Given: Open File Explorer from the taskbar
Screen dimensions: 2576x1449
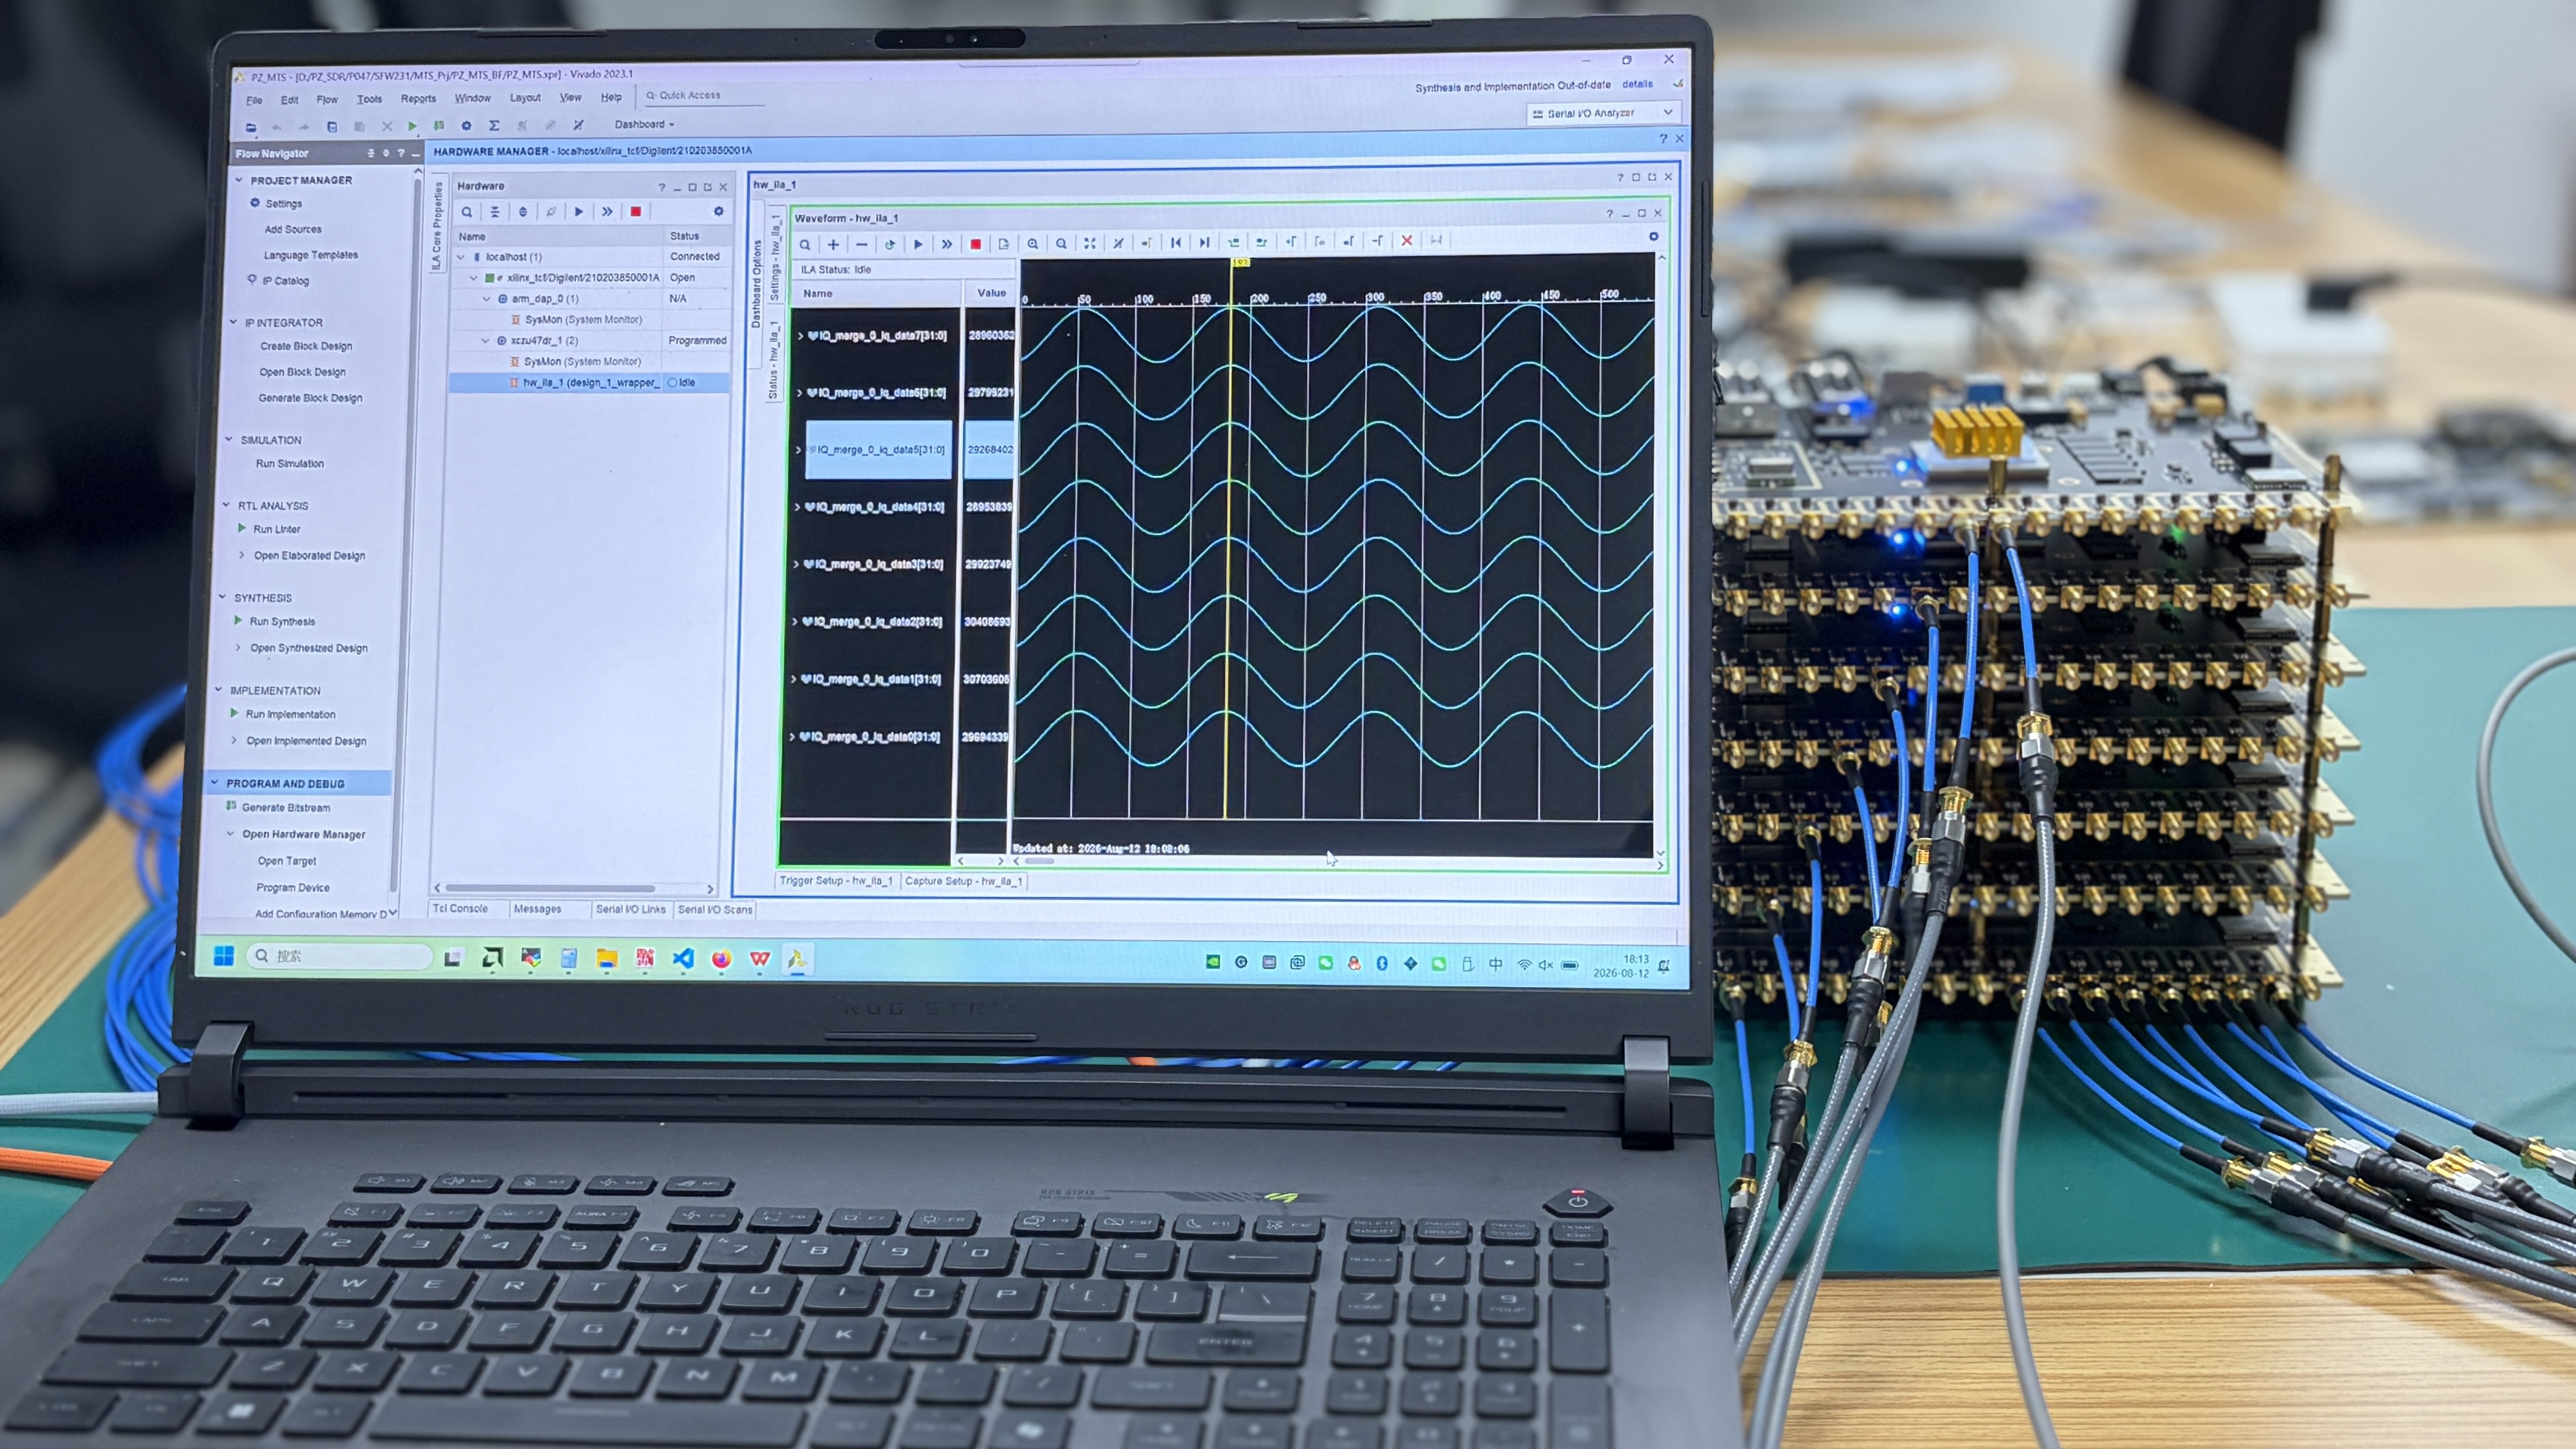Looking at the screenshot, I should tap(607, 959).
